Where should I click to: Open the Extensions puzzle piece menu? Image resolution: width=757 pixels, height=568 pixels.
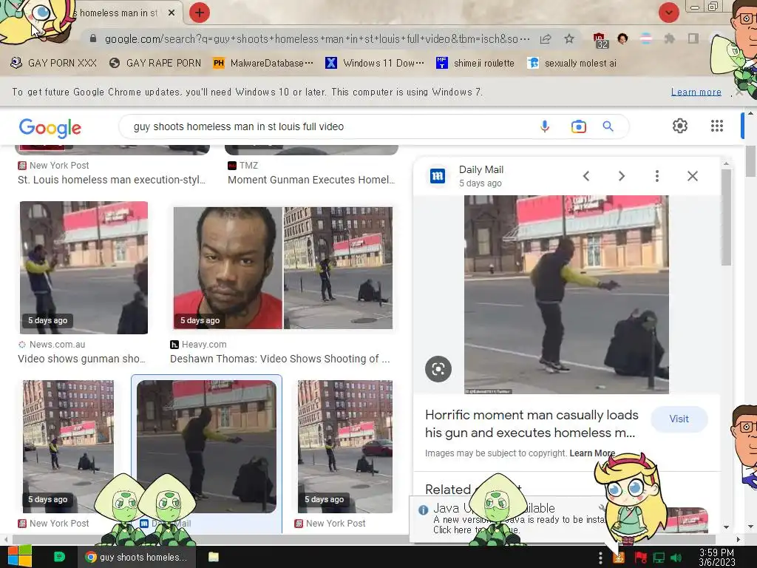coord(669,38)
